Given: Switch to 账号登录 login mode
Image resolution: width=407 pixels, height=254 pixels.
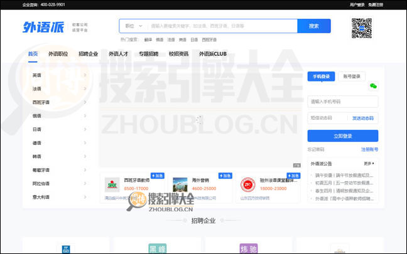Looking at the screenshot, I should (352, 77).
